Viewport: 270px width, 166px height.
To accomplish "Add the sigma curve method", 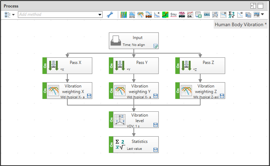I will [x=240, y=15].
